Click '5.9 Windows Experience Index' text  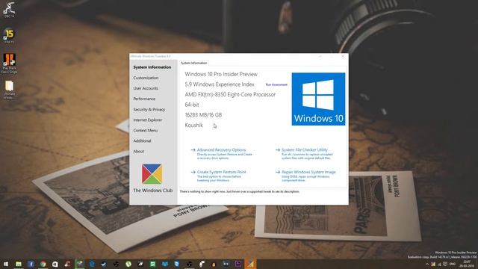point(220,84)
